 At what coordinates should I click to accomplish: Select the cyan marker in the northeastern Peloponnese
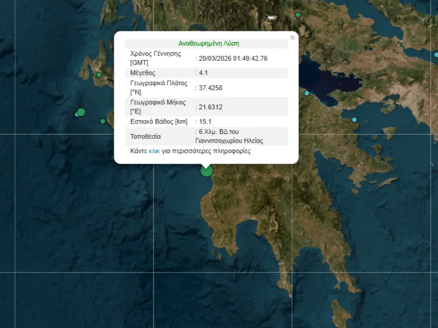coord(354,120)
